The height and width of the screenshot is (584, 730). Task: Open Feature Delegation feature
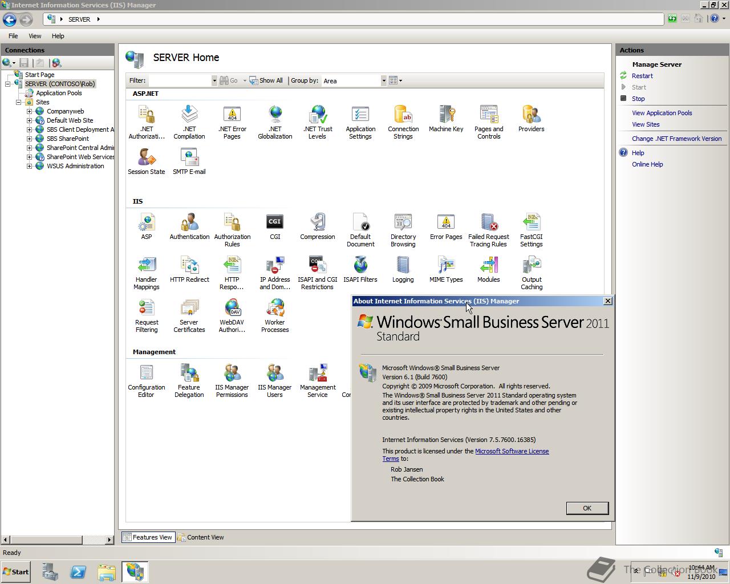tap(189, 380)
